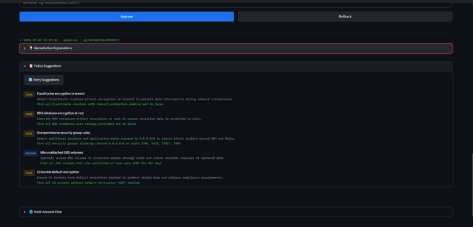Image resolution: width=473 pixels, height=227 pixels.
Task: Click the green approval log entry line
Action: pos(69,40)
